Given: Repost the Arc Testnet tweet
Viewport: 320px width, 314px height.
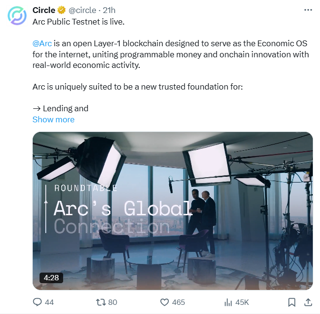Looking at the screenshot, I should [x=101, y=302].
